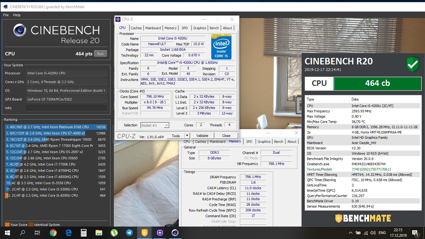This screenshot has width=425, height=239.
Task: Open Telegram from taskbar
Action: (129, 232)
